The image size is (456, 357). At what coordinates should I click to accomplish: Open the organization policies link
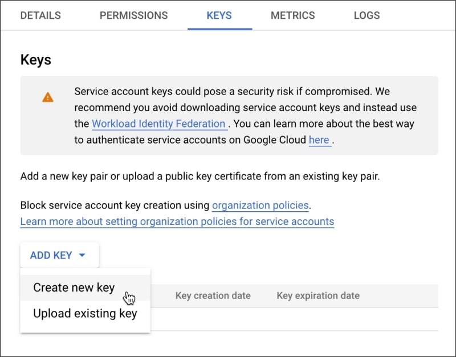260,205
